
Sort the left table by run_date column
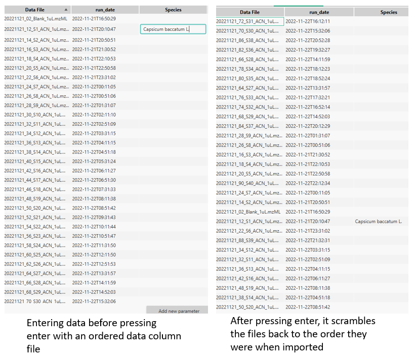105,9
